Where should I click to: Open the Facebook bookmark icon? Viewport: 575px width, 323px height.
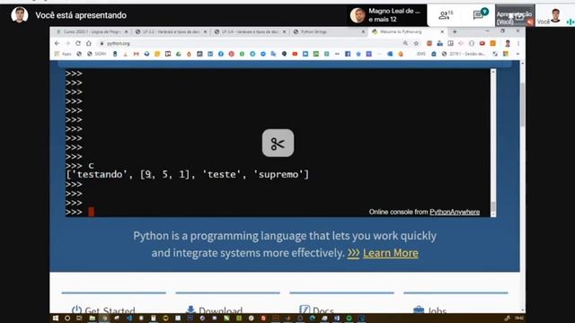click(348, 54)
